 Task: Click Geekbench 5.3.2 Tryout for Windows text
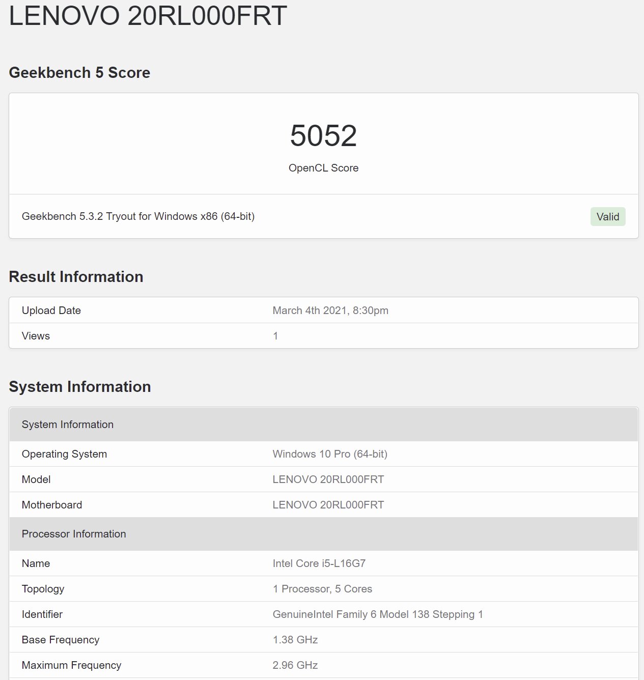tap(138, 216)
